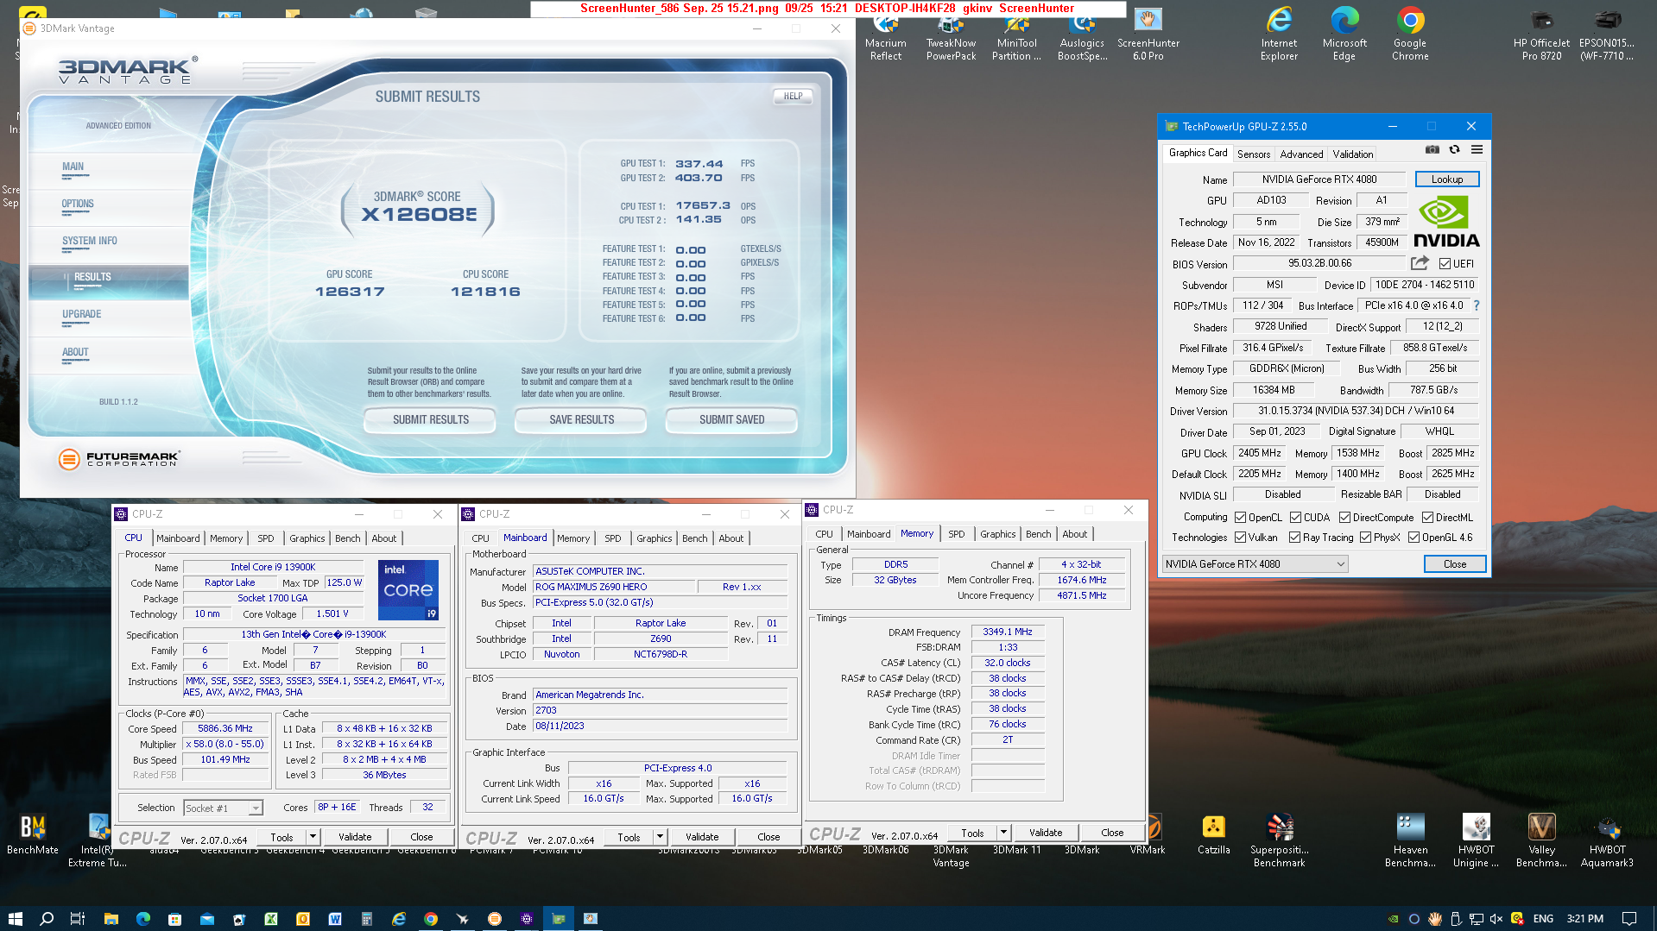
Task: Open Macrium Reflect desktop icon
Action: pyautogui.click(x=886, y=35)
